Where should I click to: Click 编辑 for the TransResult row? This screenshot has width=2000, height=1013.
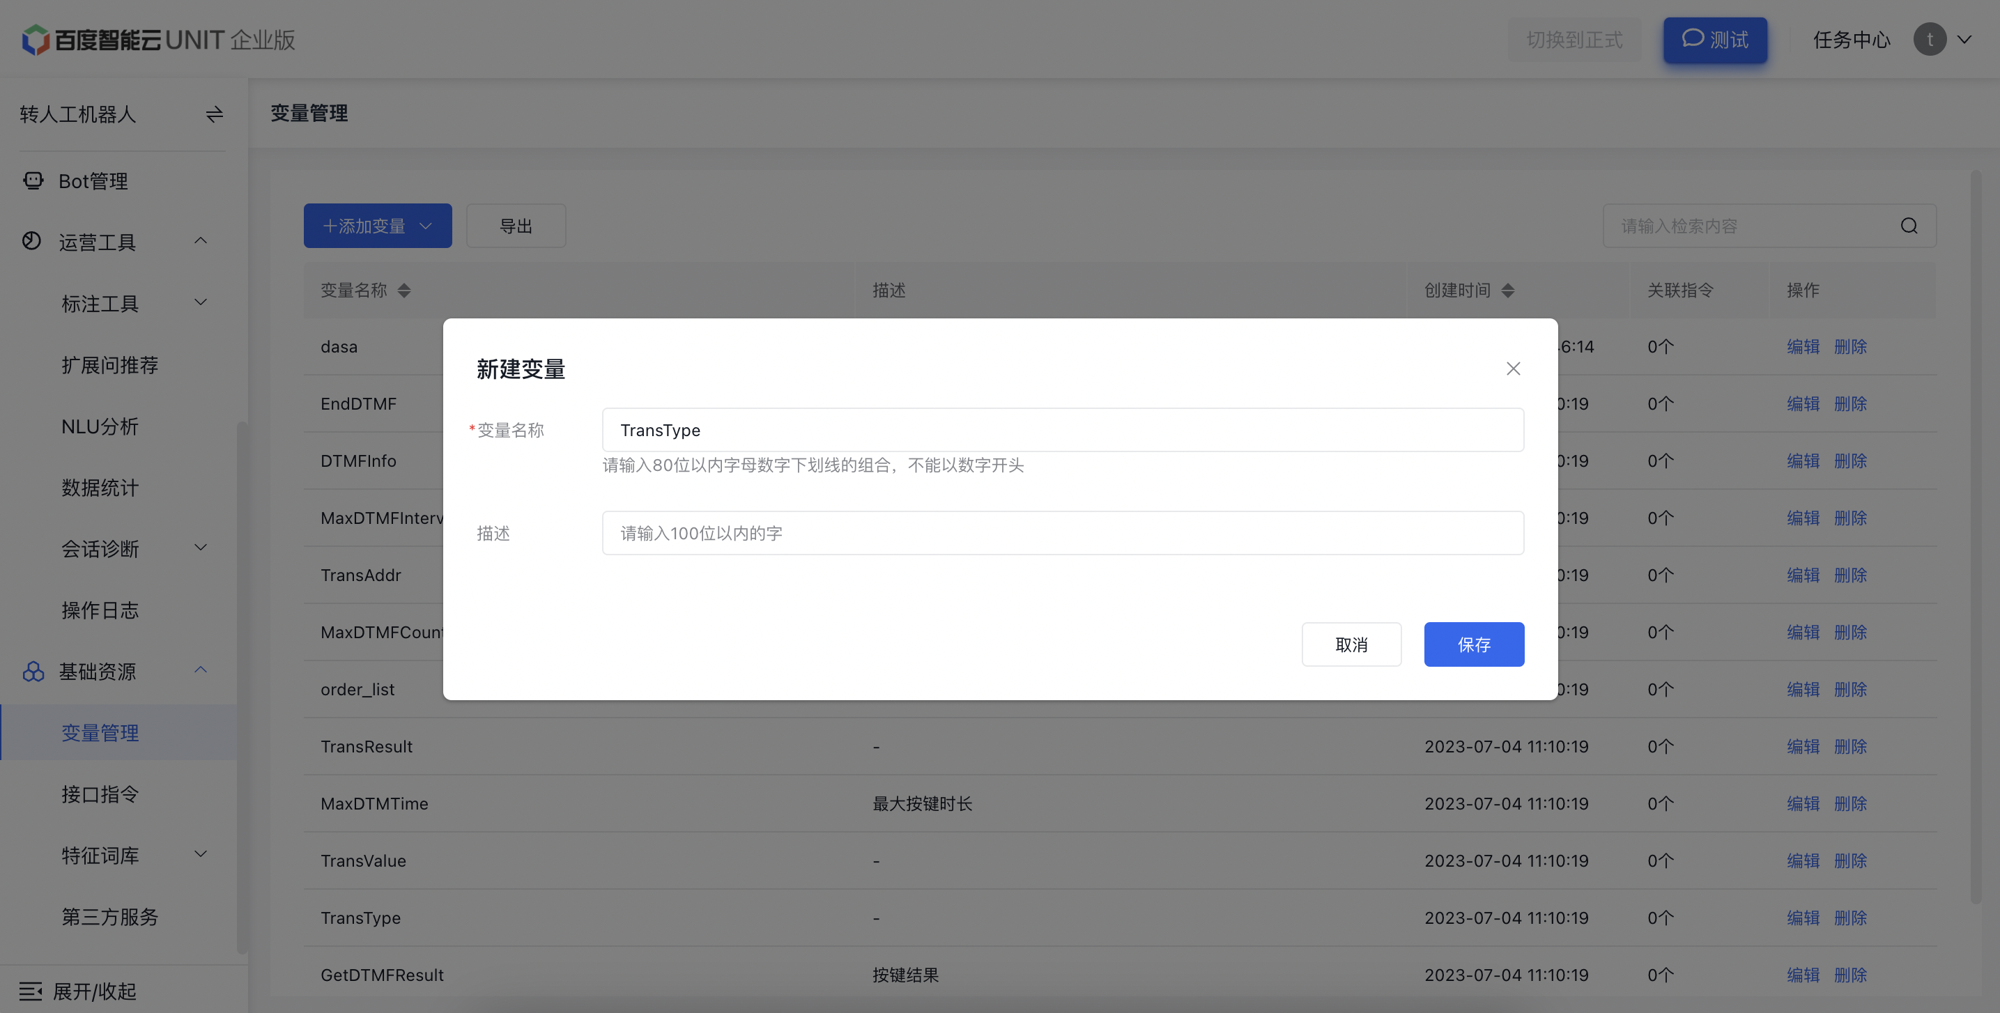pyautogui.click(x=1802, y=746)
